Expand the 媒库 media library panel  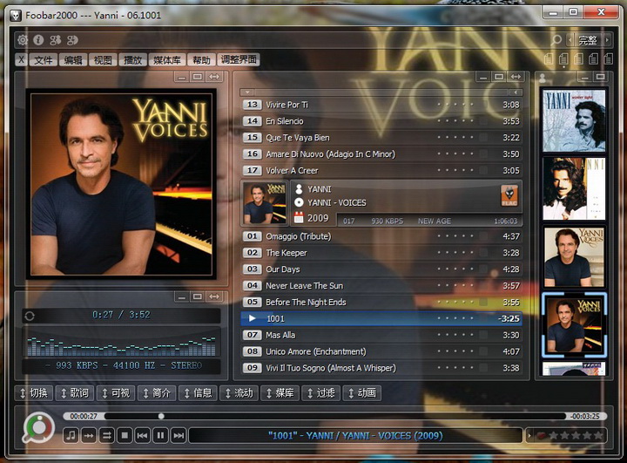(279, 393)
